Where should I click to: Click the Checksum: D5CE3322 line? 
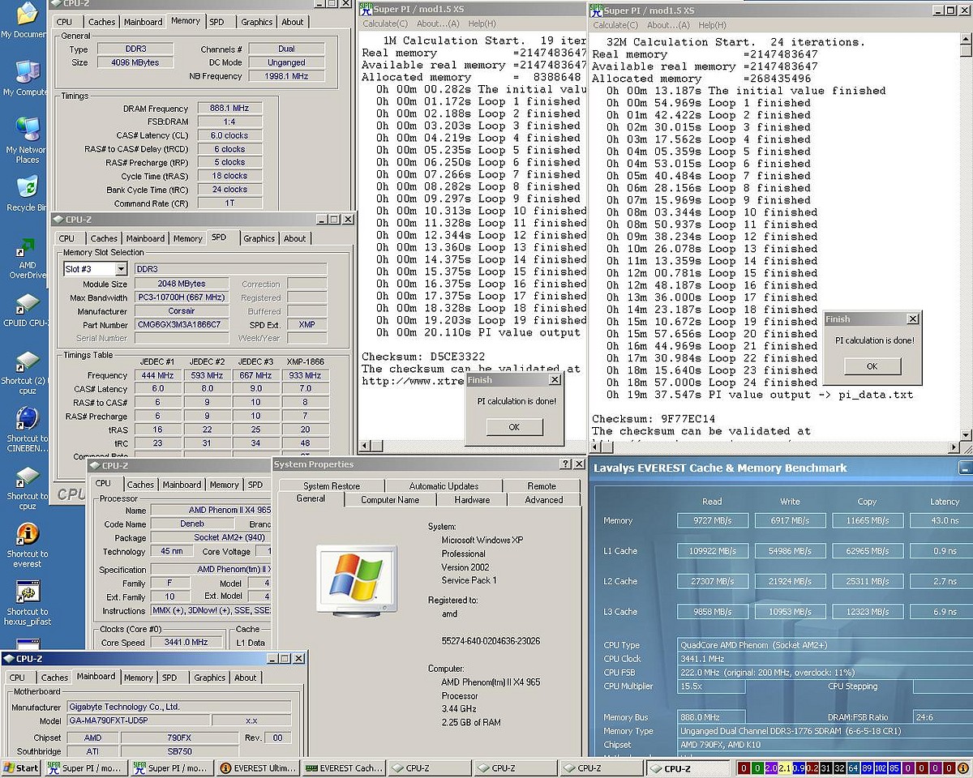point(422,357)
